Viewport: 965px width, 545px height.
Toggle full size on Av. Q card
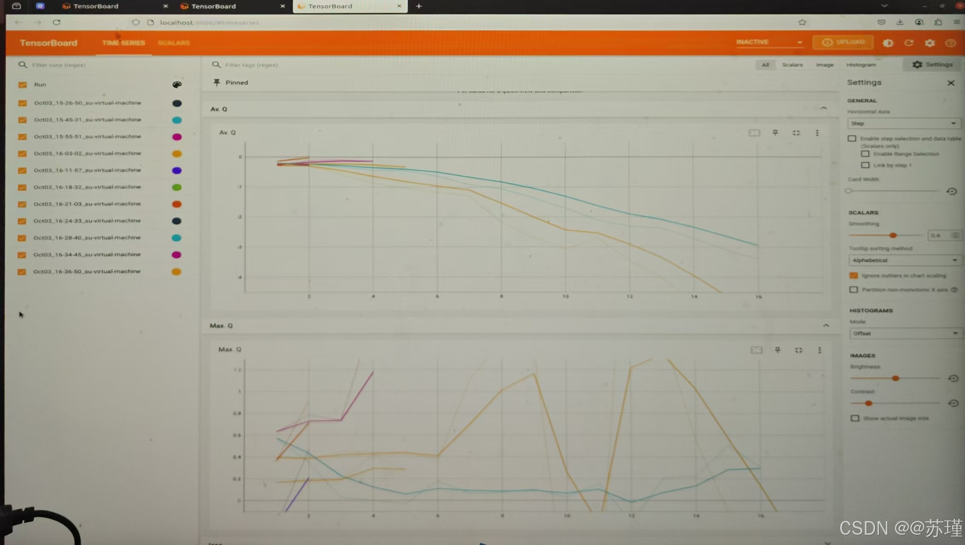796,133
